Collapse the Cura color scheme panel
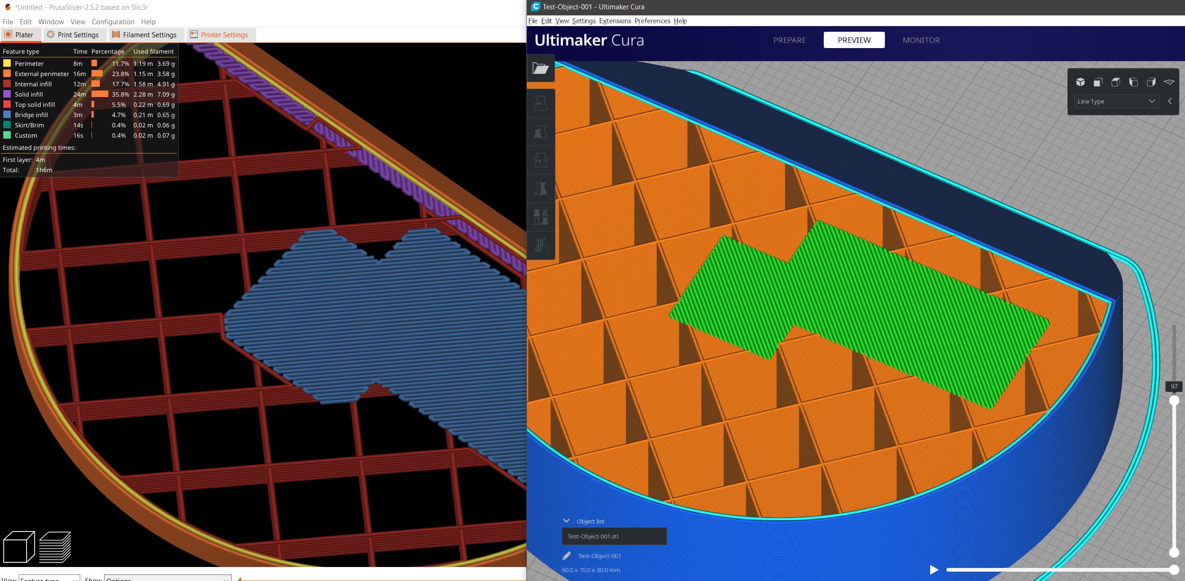The width and height of the screenshot is (1185, 581). pos(1170,101)
